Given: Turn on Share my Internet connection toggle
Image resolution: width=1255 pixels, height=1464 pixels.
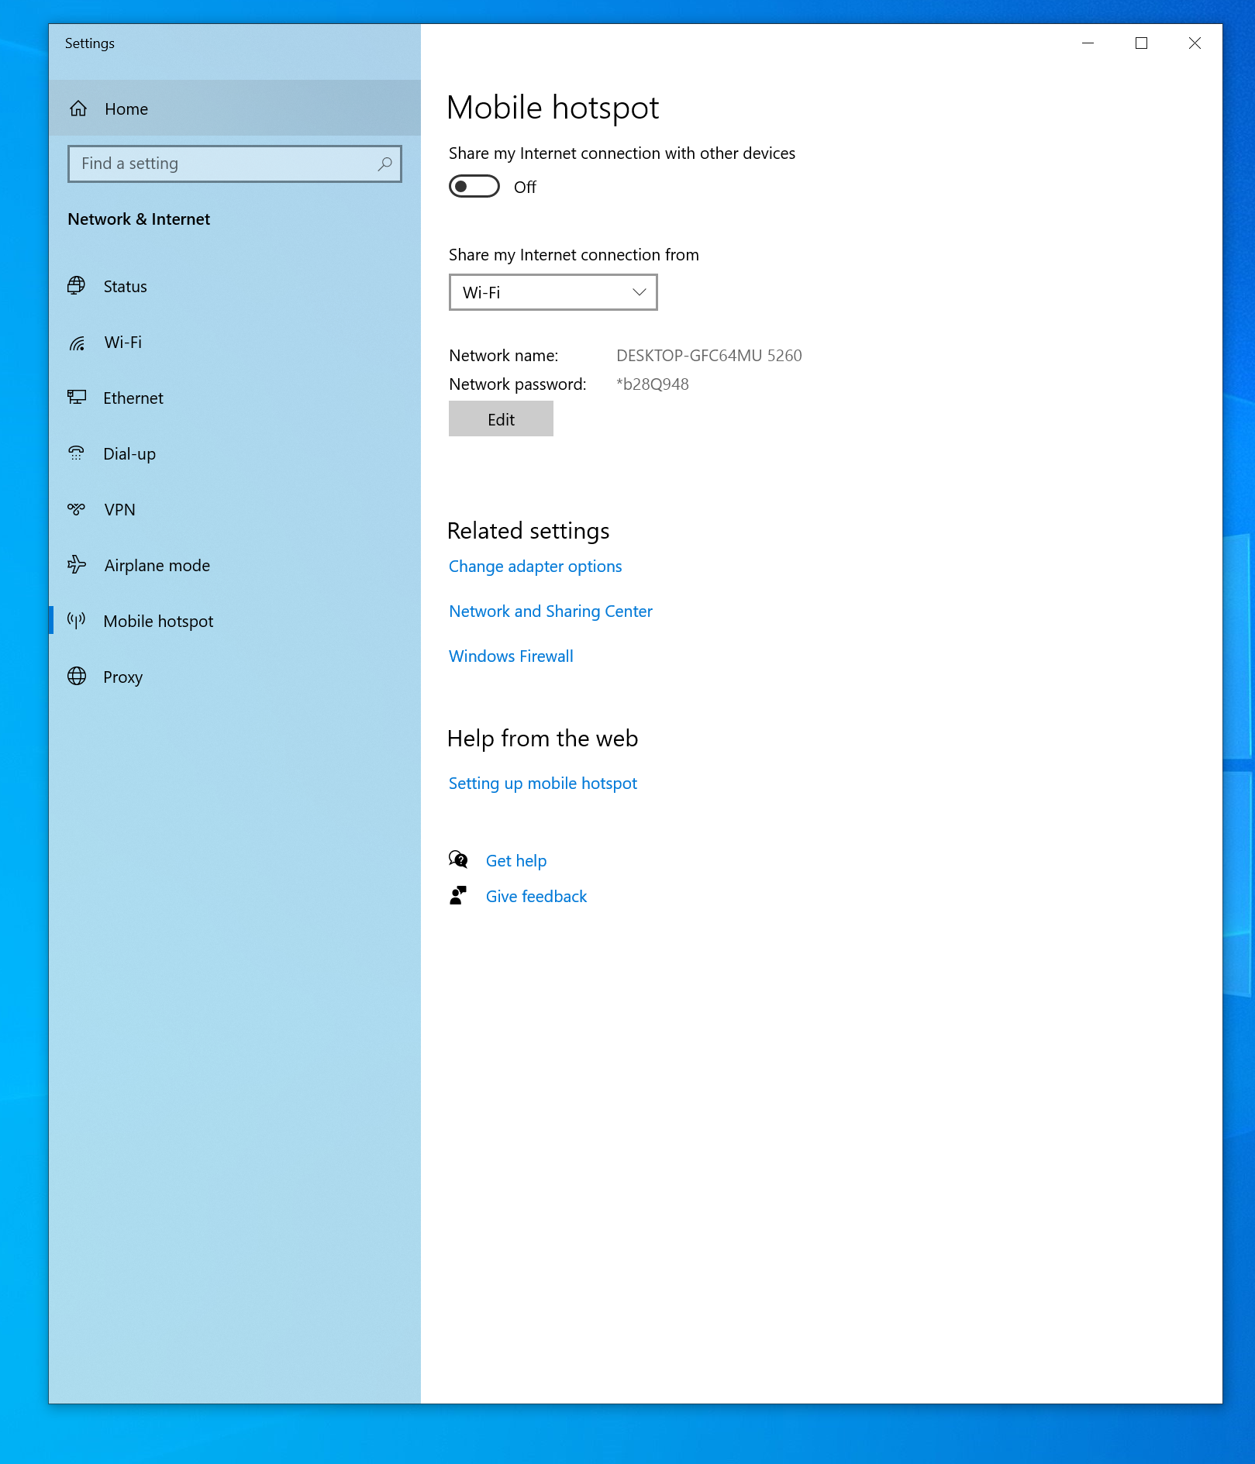Looking at the screenshot, I should click(474, 187).
